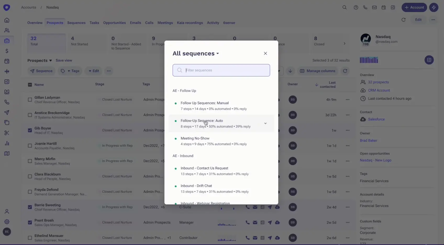Expand Follow-Up Sequence: Auto chevron

(265, 123)
